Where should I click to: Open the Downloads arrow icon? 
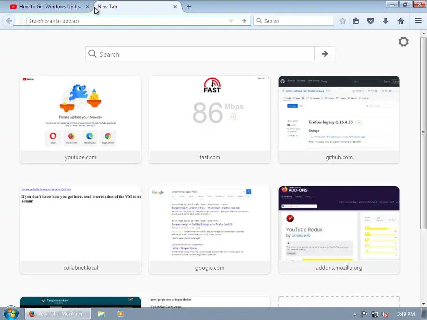coord(386,21)
